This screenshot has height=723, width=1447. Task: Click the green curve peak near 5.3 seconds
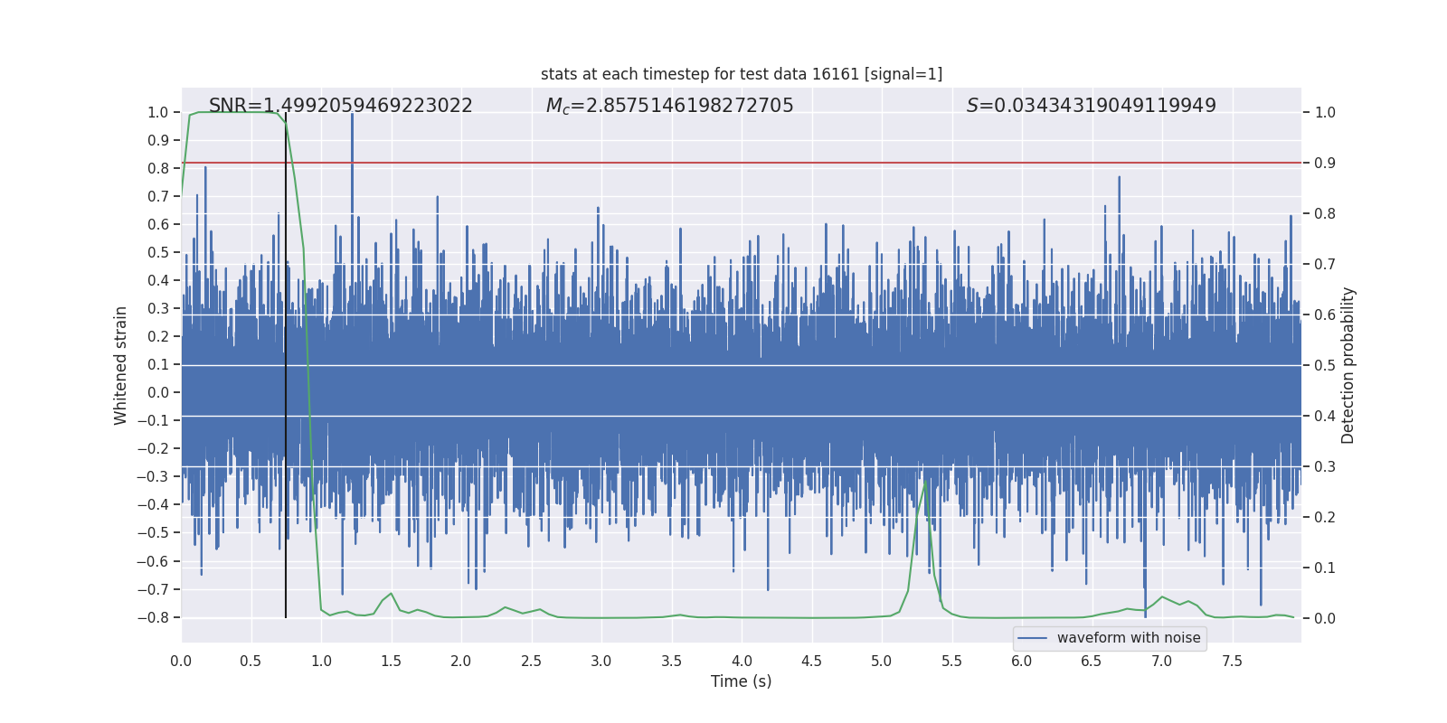coord(924,484)
